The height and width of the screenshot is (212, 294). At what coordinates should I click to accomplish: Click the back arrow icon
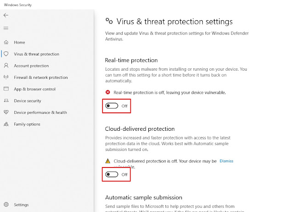pyautogui.click(x=6, y=16)
